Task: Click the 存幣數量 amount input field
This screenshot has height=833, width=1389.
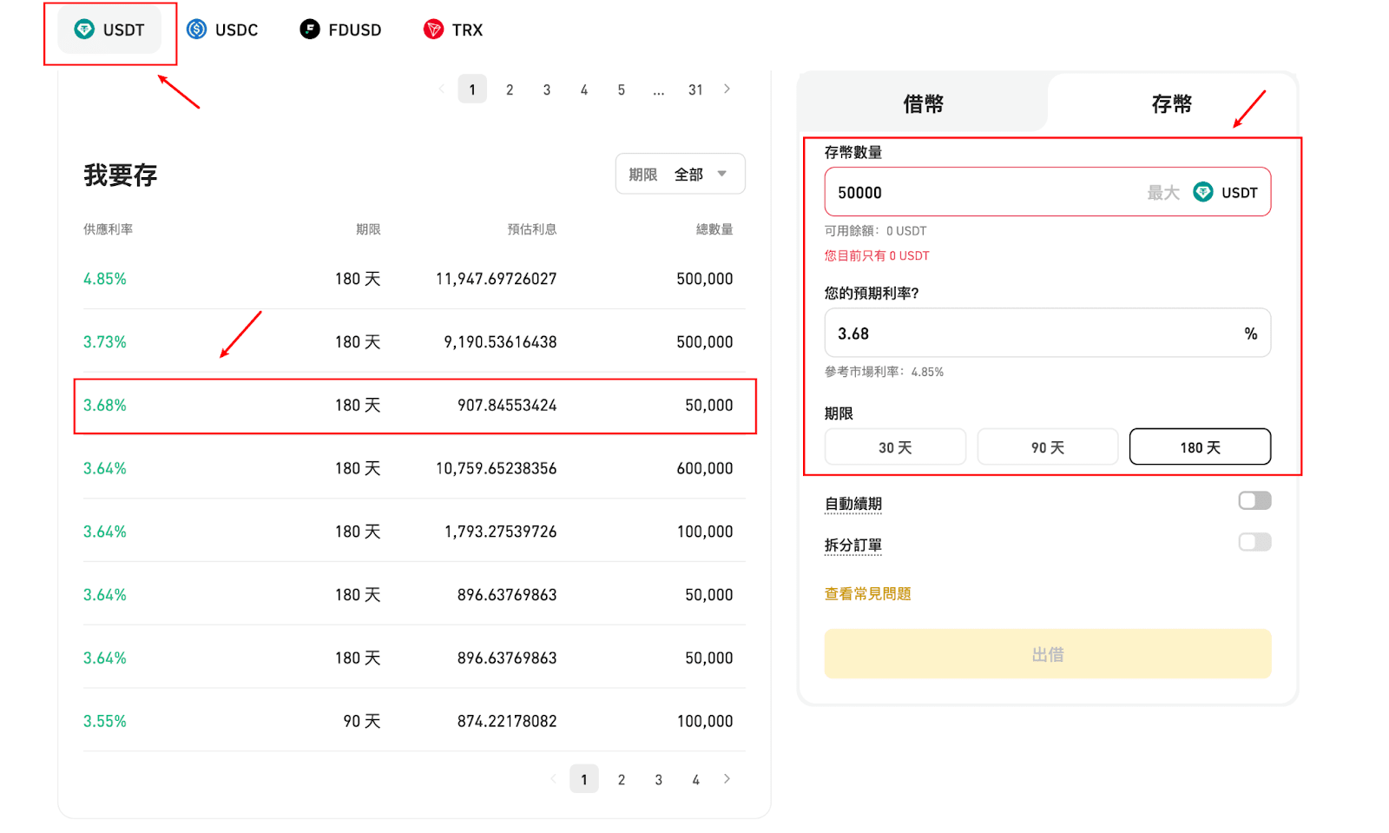Action: (x=1048, y=192)
